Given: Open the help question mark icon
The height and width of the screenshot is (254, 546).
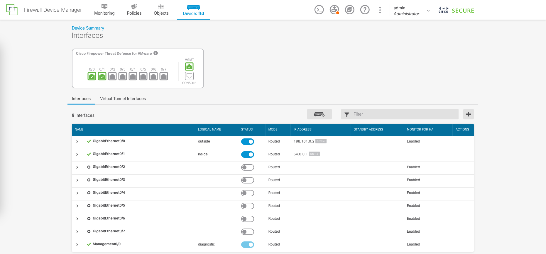Looking at the screenshot, I should pos(365,10).
